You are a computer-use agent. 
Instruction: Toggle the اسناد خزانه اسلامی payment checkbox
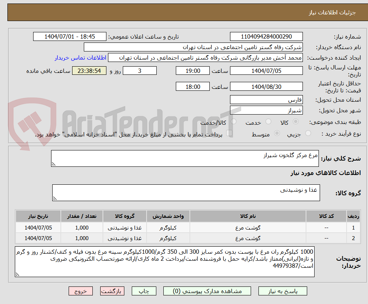point(229,133)
